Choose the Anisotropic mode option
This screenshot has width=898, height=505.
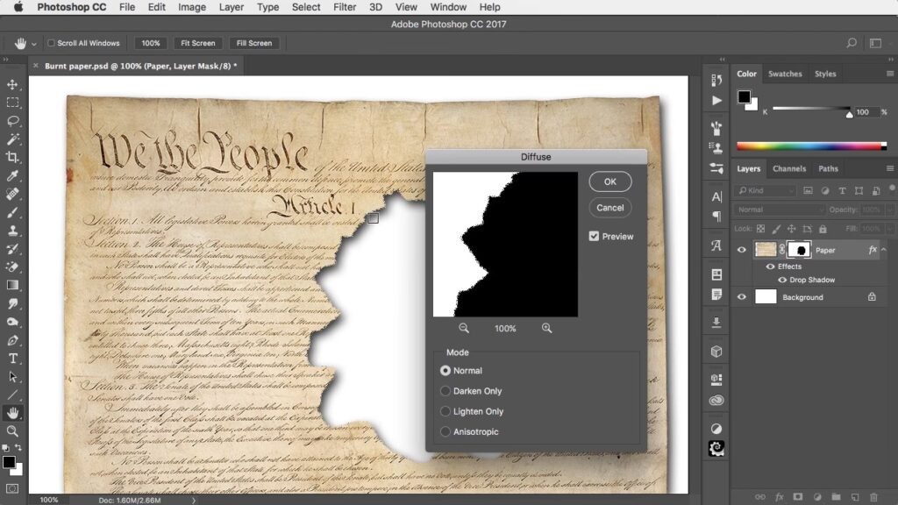click(x=446, y=431)
